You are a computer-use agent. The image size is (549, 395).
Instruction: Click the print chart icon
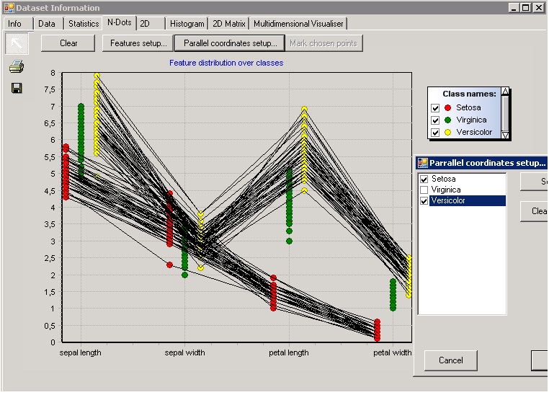[17, 66]
